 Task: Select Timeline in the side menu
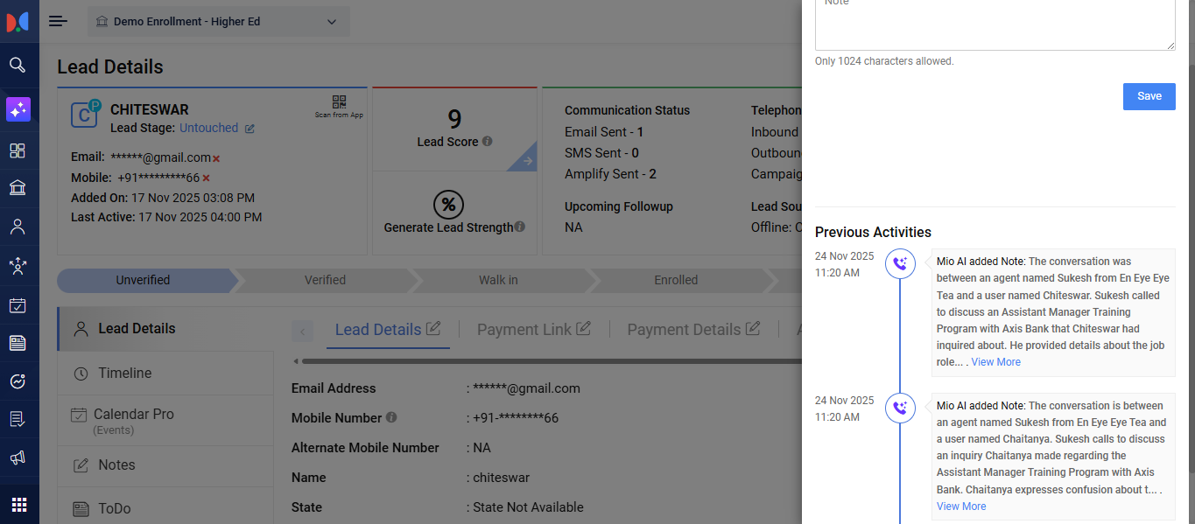124,374
